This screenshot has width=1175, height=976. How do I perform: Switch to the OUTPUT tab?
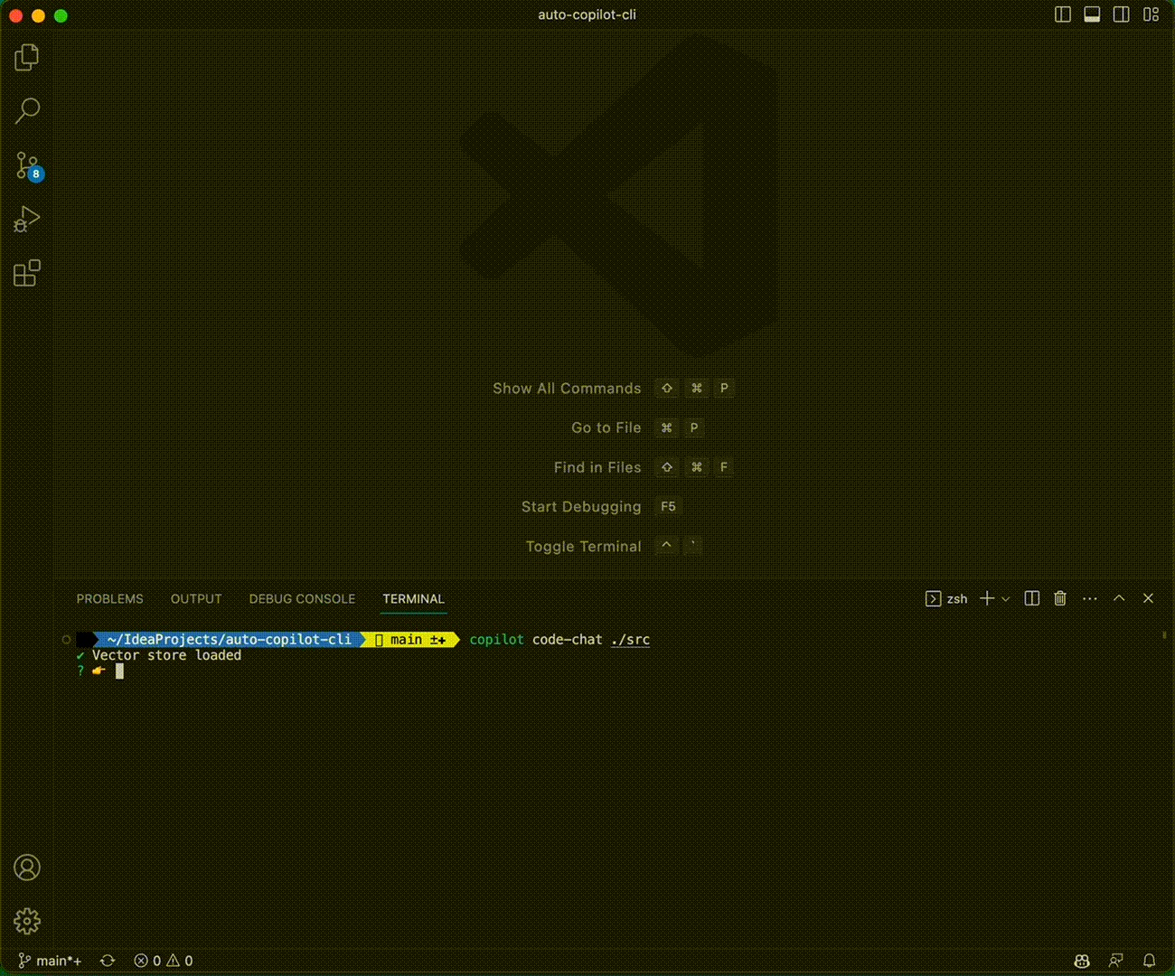(x=196, y=599)
